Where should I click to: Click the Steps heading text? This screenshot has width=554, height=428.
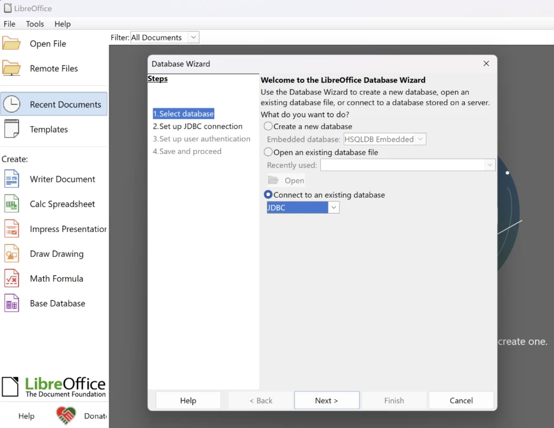(x=157, y=79)
